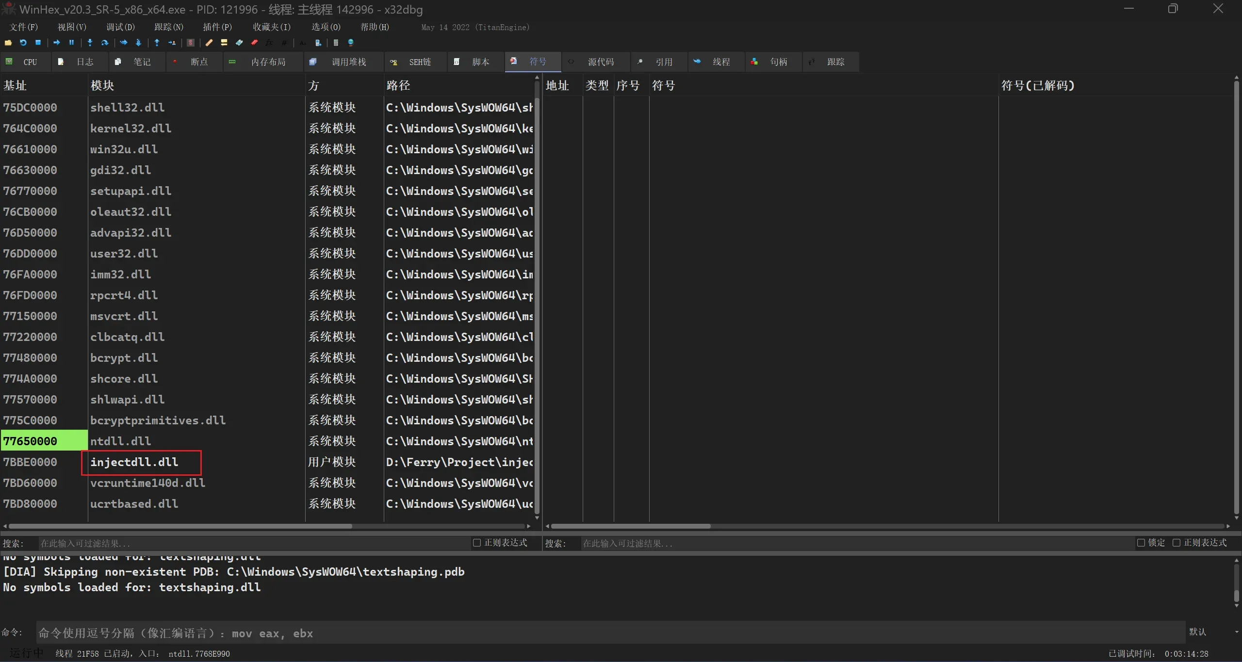
Task: Select injectdll.dll in module list
Action: point(134,462)
